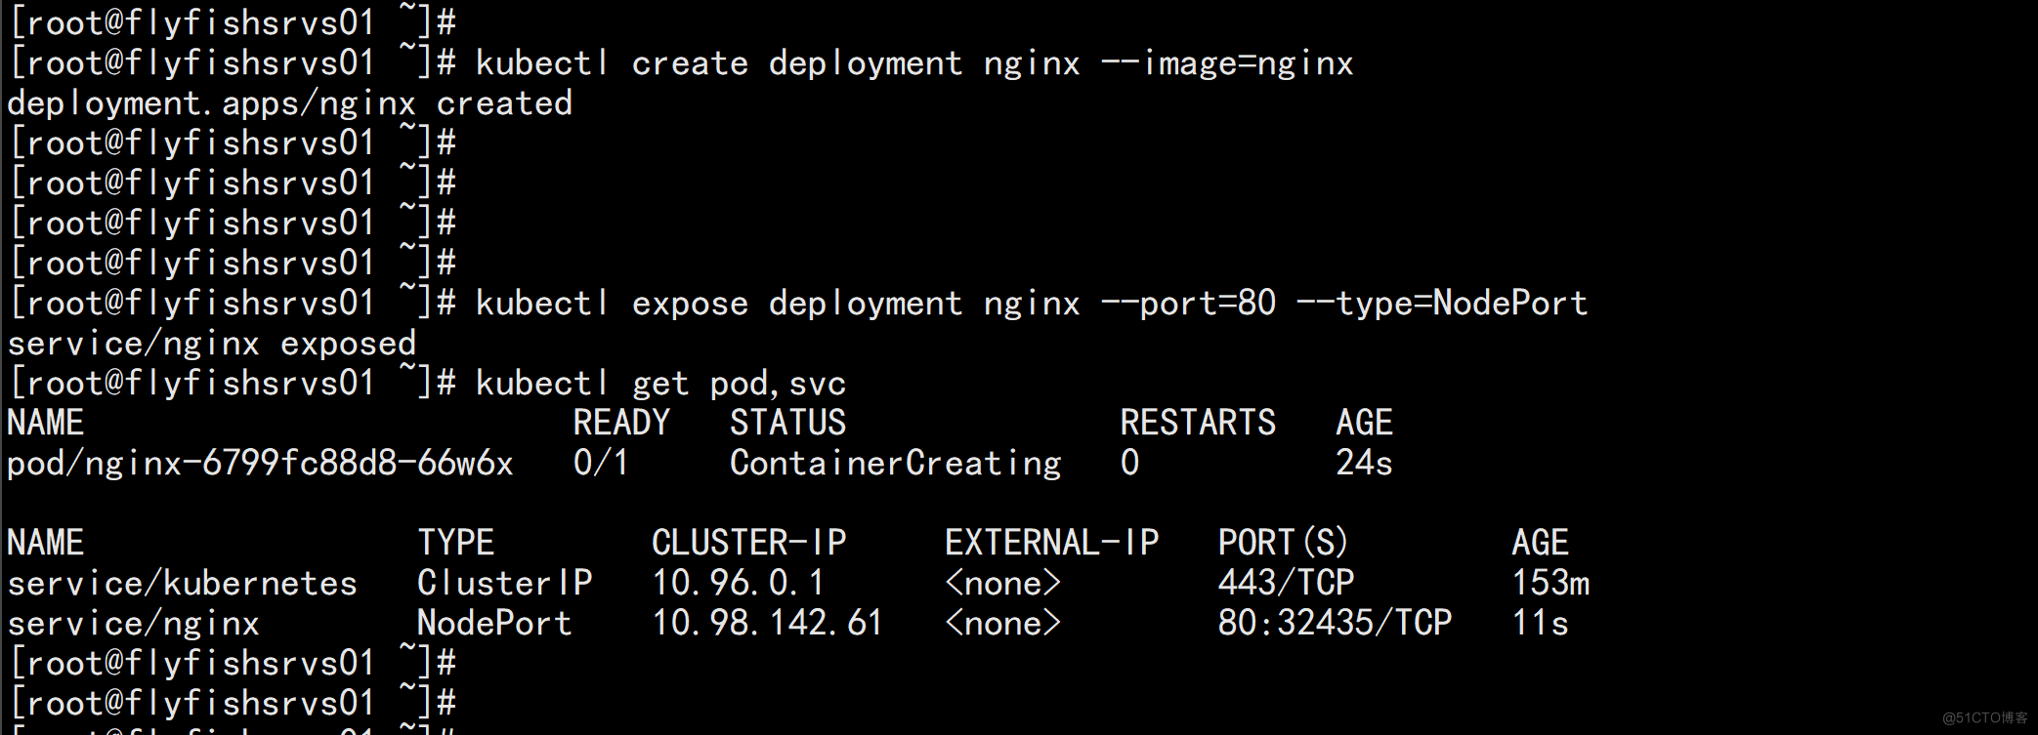Click the 'deployment.apps/nginx created' output line

(290, 104)
